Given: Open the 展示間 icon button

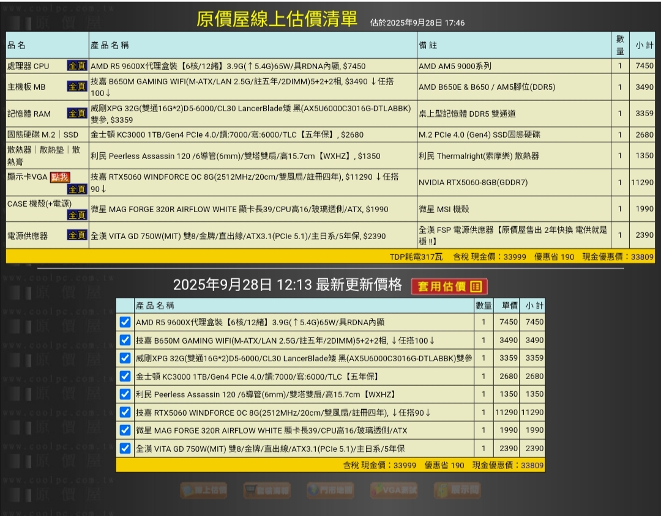Looking at the screenshot, I should pos(457,490).
